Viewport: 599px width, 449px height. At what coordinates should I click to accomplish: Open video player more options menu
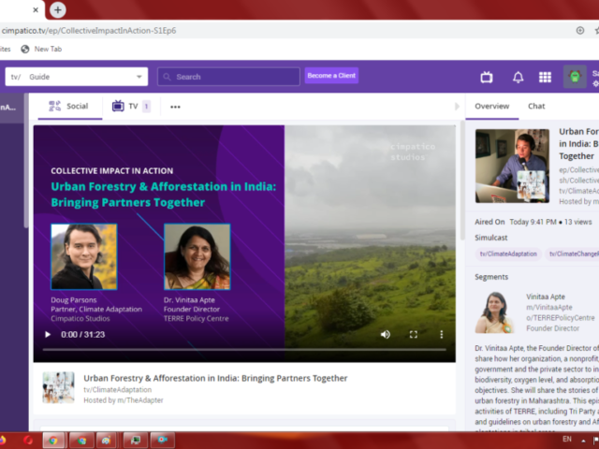point(442,334)
